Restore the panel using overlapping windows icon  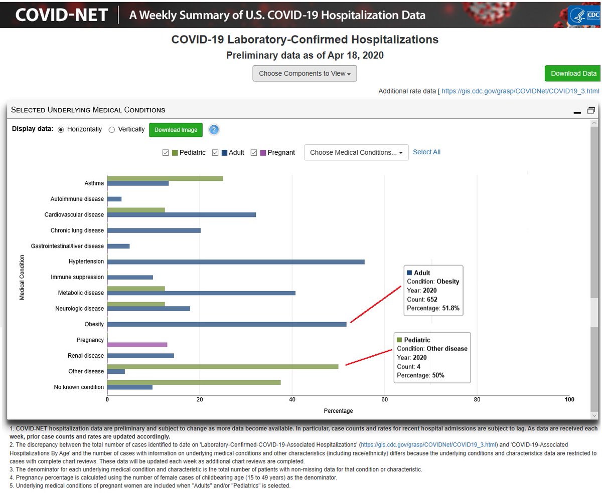590,110
